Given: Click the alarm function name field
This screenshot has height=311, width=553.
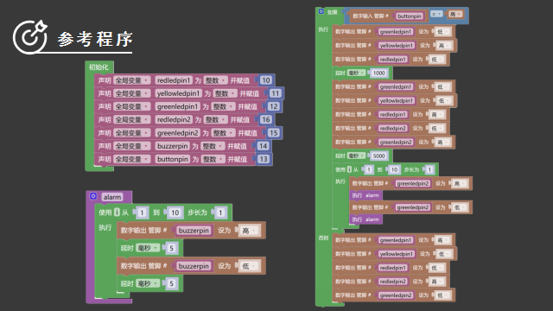Looking at the screenshot, I should [x=112, y=197].
